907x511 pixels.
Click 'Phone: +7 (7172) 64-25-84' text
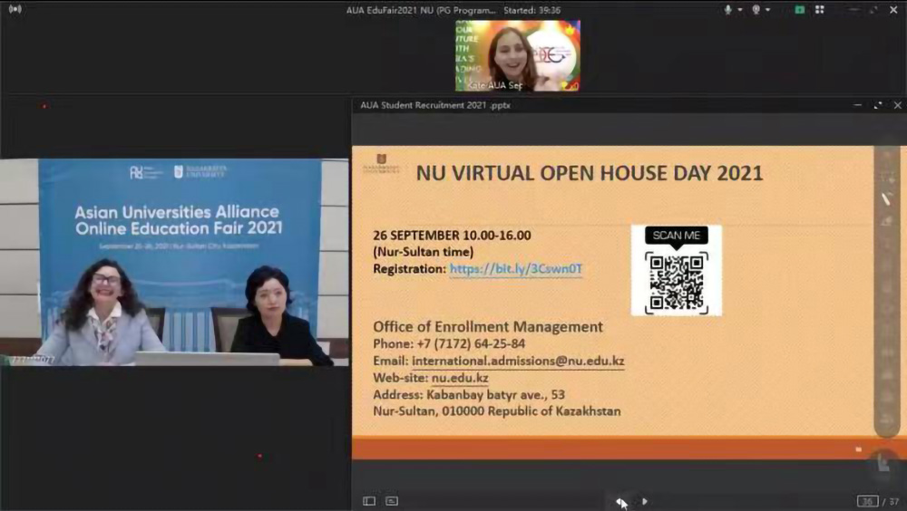pyautogui.click(x=449, y=344)
